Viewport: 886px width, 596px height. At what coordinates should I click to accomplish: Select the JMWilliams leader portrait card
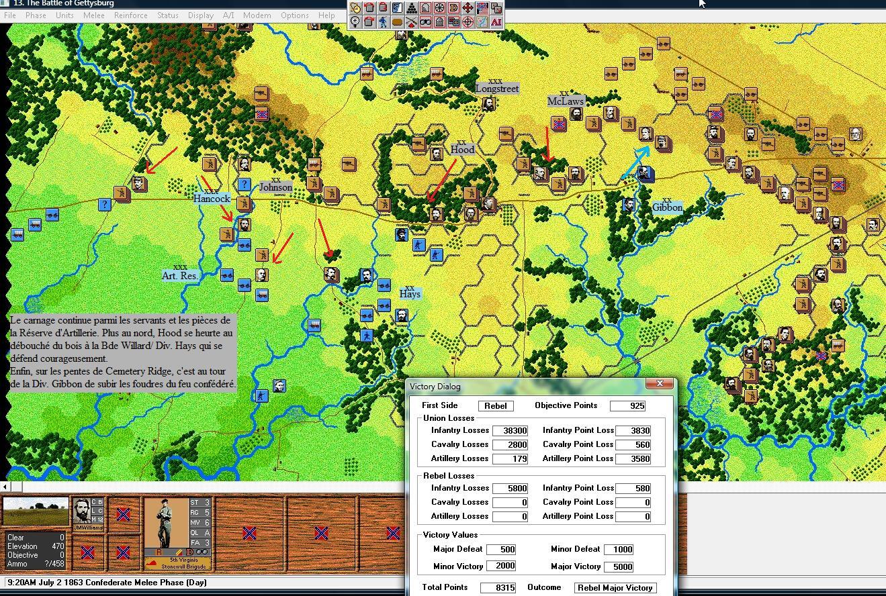(88, 515)
